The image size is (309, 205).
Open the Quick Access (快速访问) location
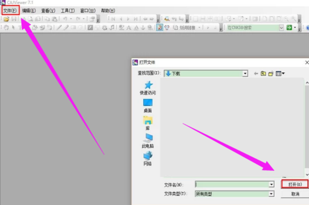click(148, 88)
